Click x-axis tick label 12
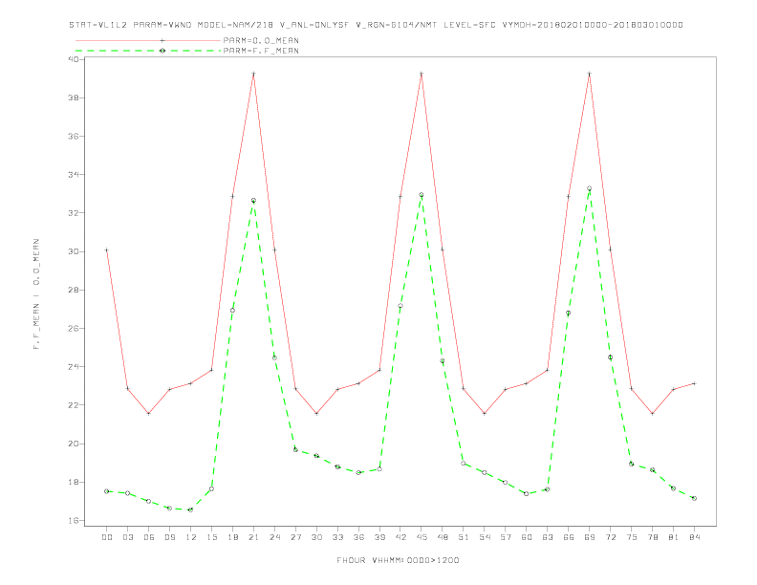The width and height of the screenshot is (757, 585). [x=191, y=537]
